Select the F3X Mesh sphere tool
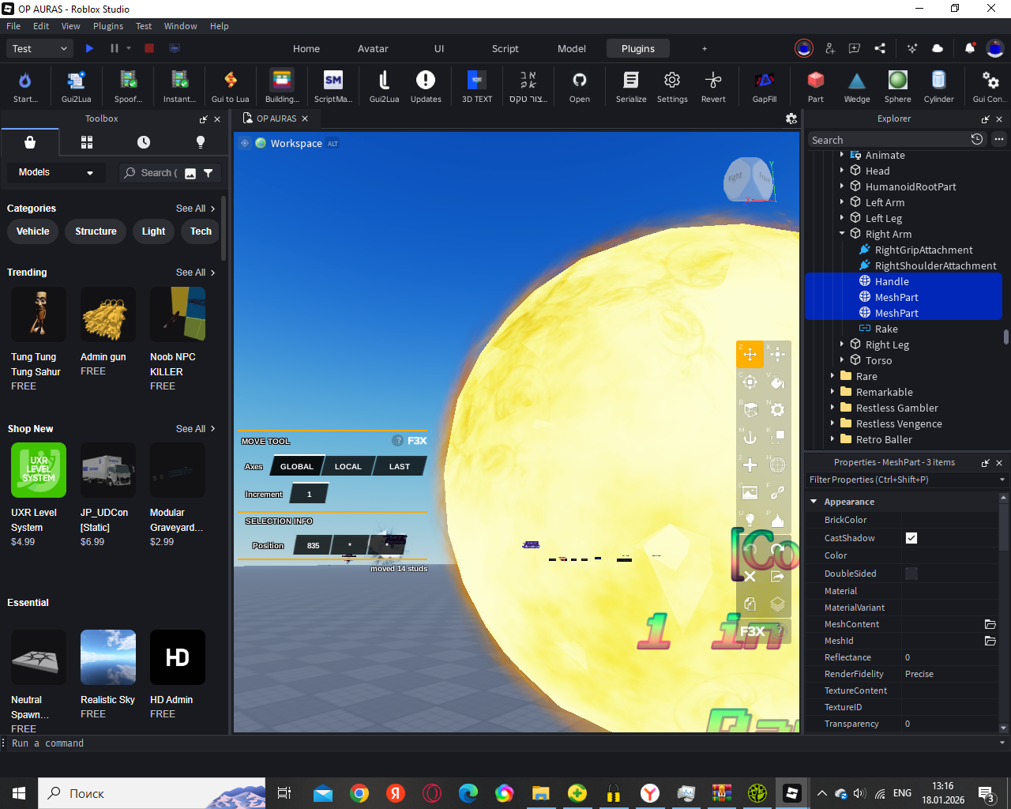Screen dimensions: 1011x809 tap(778, 465)
